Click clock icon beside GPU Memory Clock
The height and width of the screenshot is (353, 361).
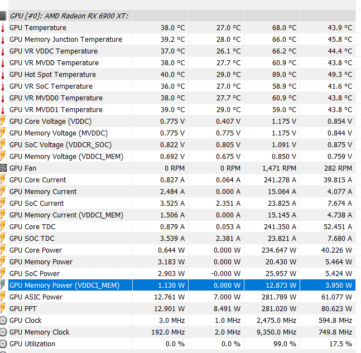pos(3,332)
